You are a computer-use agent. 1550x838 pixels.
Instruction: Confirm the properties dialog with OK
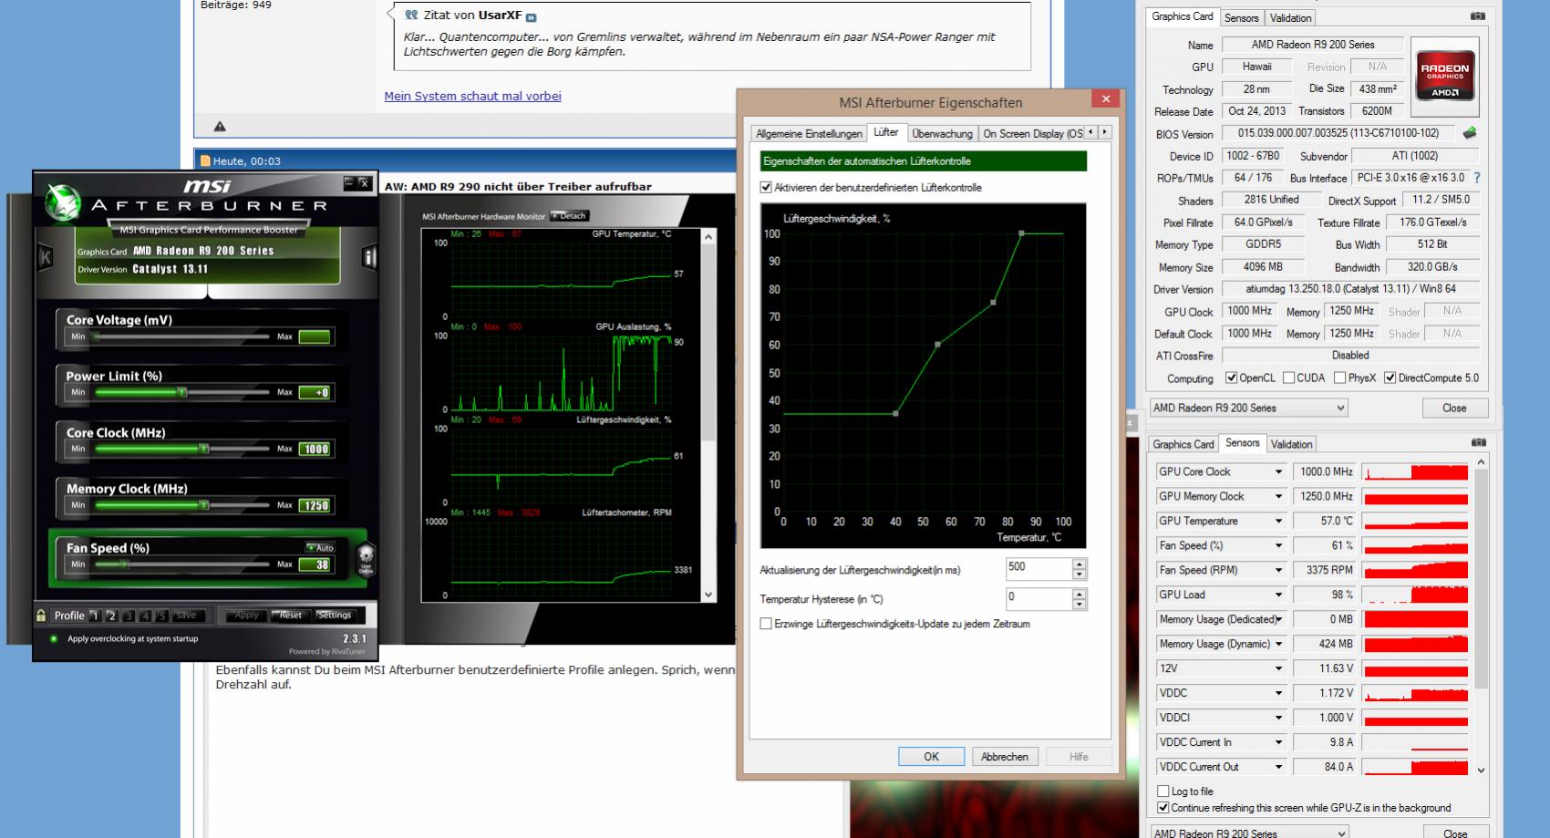931,757
